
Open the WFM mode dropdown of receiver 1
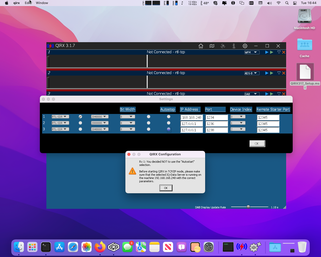coord(252,52)
